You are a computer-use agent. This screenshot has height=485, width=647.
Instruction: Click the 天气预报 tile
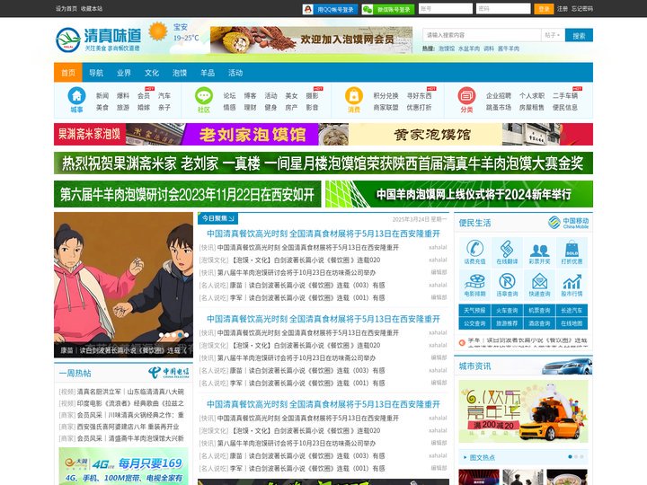point(474,310)
